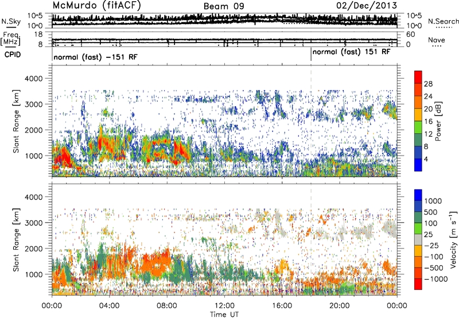
Task: Click the '-1000' velocity scale value
Action: [x=435, y=279]
